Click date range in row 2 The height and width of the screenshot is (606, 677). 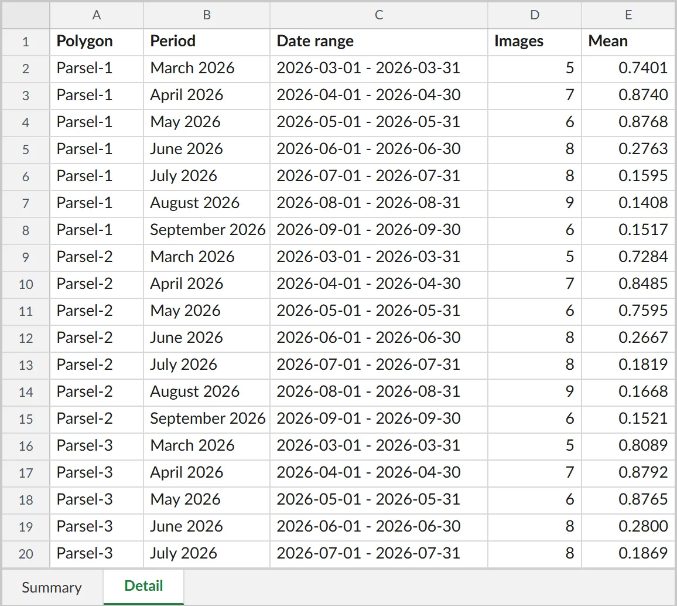point(379,69)
